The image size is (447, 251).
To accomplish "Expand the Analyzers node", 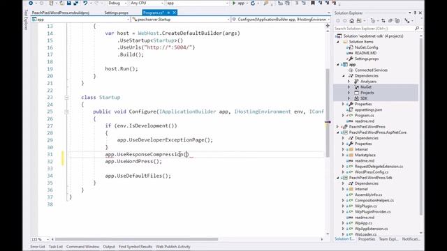I will tap(349, 82).
